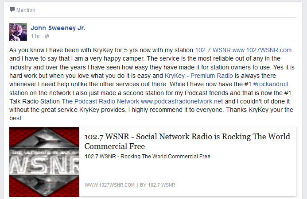
Task: Open The Podcast Radio Network page link
Action: (x=101, y=101)
